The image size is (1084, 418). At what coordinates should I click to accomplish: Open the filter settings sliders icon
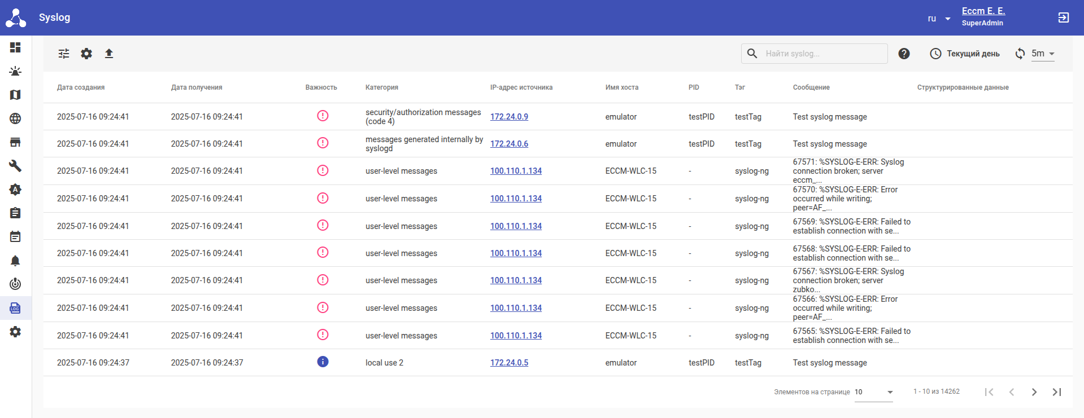click(64, 54)
